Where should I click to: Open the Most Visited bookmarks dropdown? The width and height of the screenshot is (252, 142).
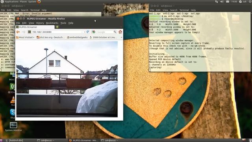[x=25, y=37]
